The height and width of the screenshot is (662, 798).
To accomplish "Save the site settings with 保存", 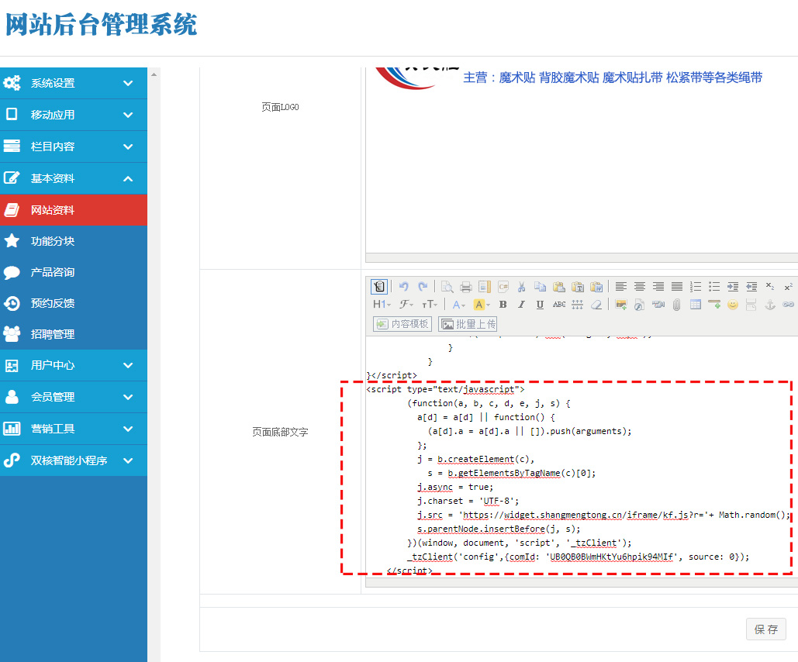I will [x=766, y=629].
